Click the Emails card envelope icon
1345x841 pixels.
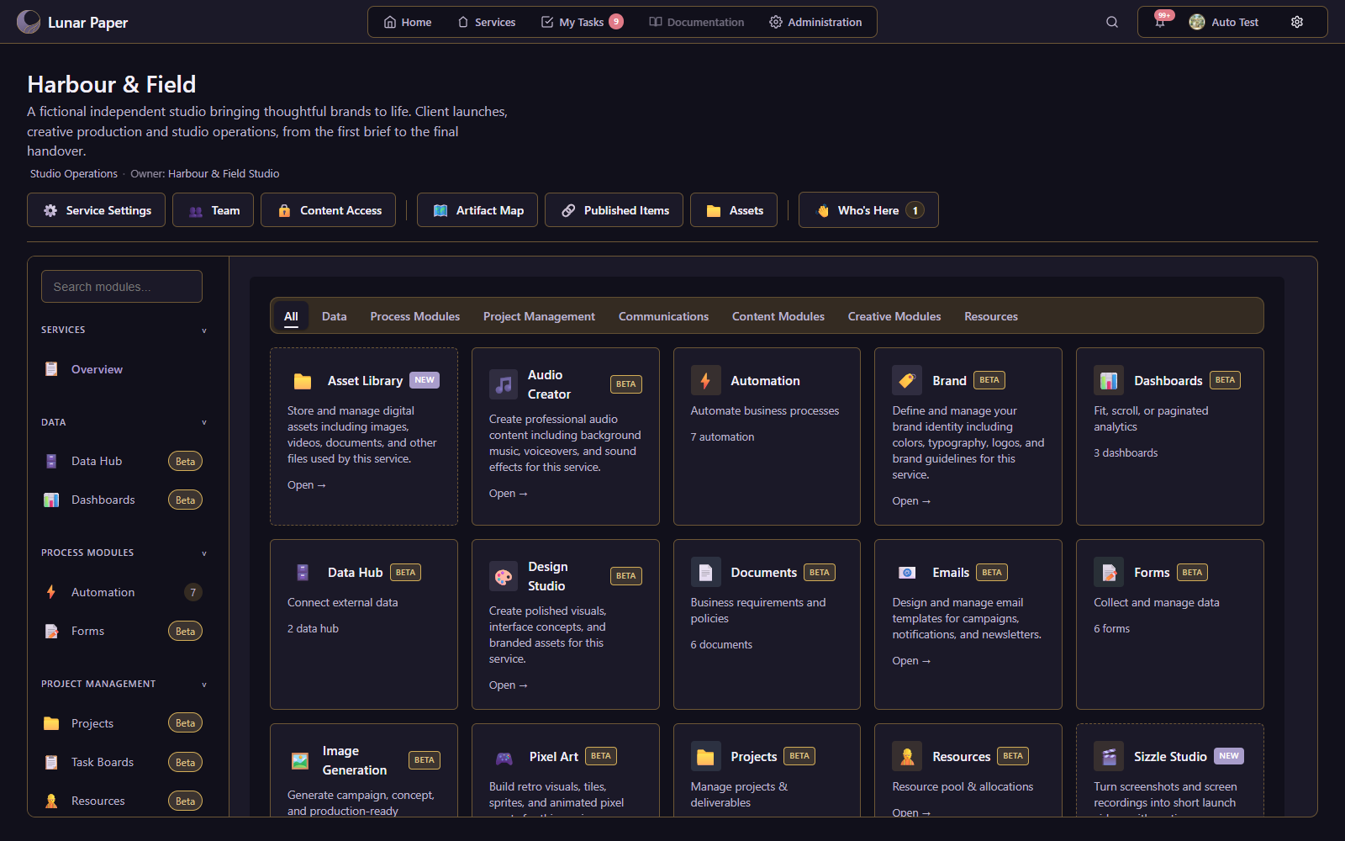click(907, 572)
